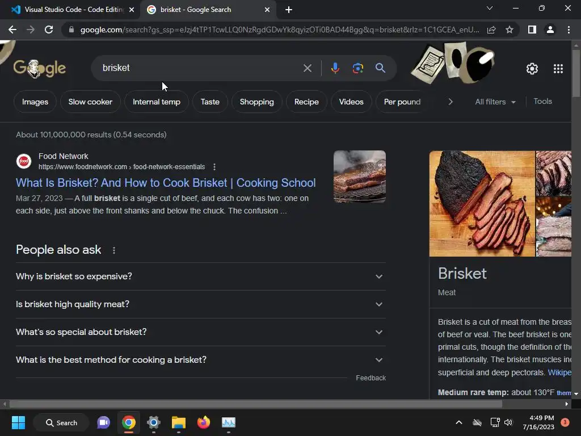581x436 pixels.
Task: Bookmark this page with the star
Action: click(510, 30)
